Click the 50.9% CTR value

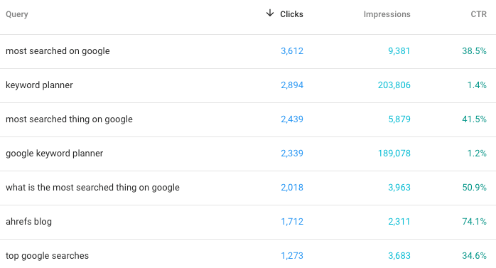474,188
